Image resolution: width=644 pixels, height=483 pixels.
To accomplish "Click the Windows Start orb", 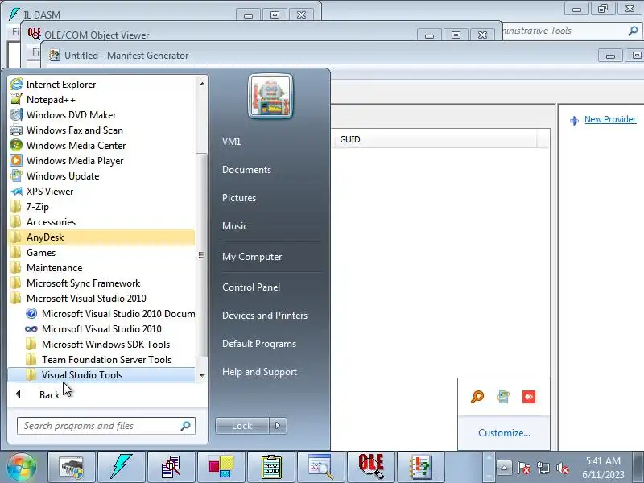I will [22, 468].
